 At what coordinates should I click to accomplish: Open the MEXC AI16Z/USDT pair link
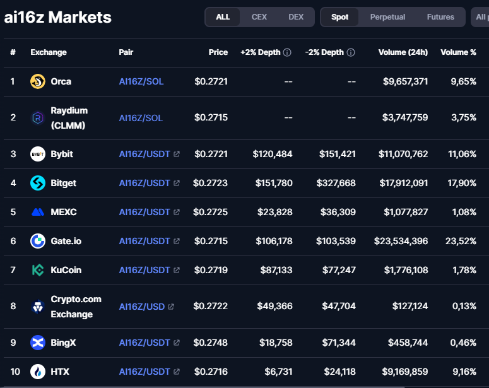144,212
